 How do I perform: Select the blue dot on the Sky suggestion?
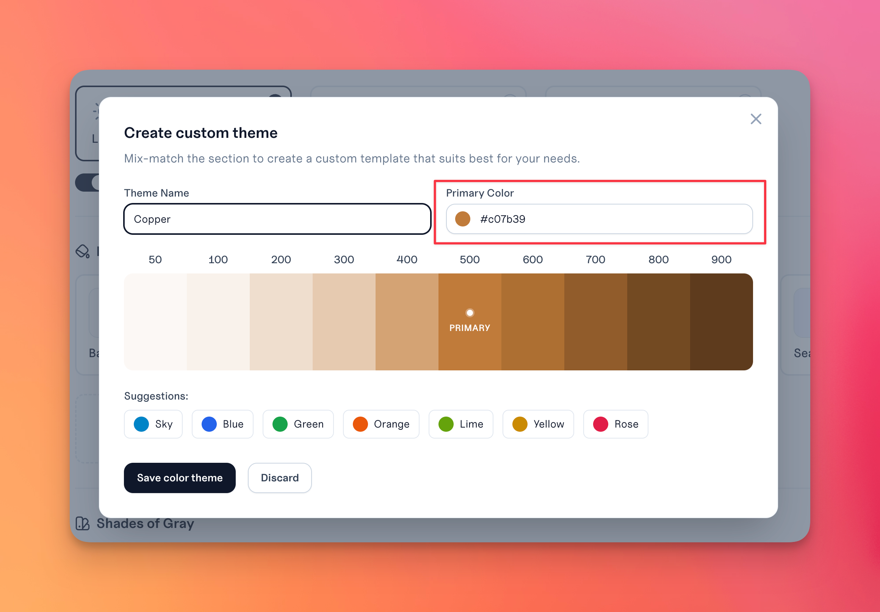point(142,424)
